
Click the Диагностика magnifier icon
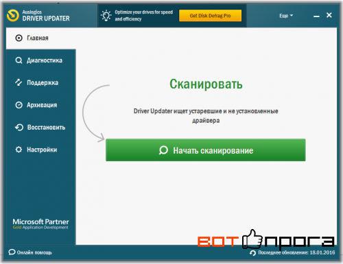point(19,60)
